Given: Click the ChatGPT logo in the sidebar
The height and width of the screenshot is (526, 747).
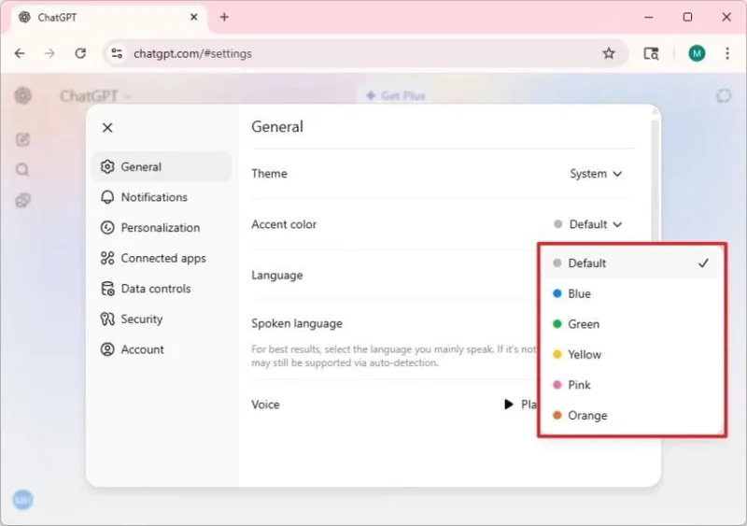Looking at the screenshot, I should pos(22,96).
